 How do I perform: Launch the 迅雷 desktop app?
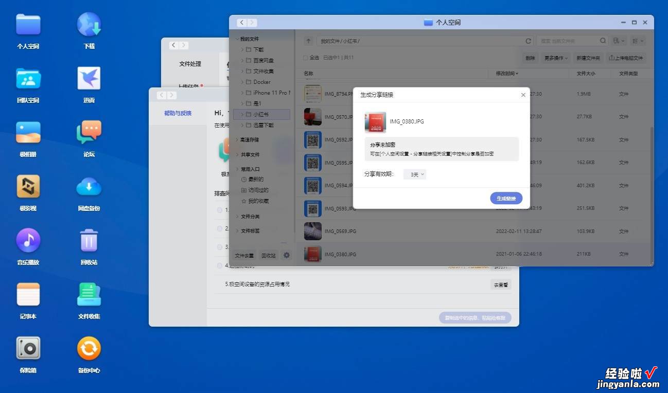89,79
